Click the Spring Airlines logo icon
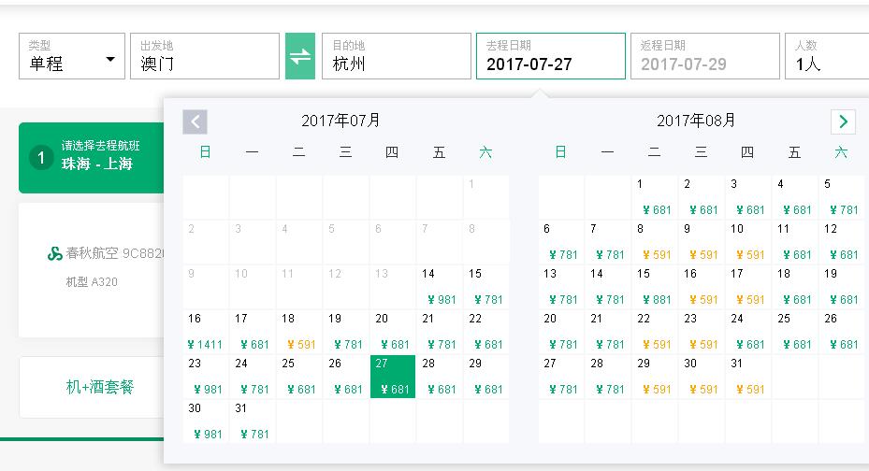This screenshot has width=869, height=471. 54,253
